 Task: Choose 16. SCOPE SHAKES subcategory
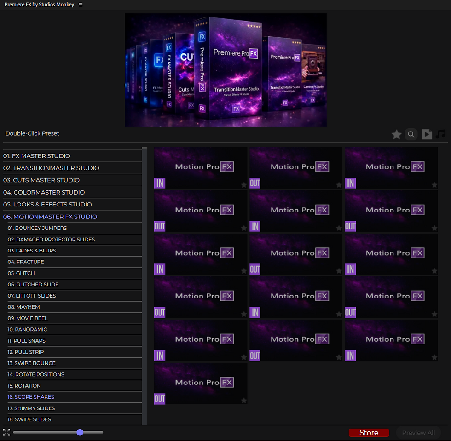pos(75,397)
